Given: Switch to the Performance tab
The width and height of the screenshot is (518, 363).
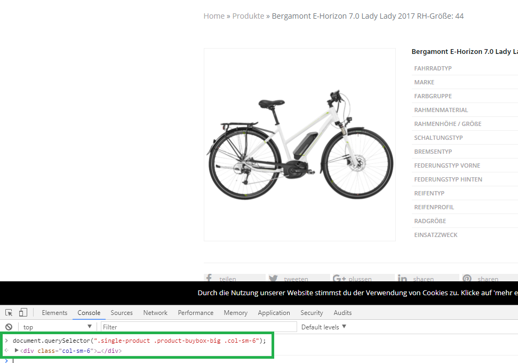Looking at the screenshot, I should (196, 313).
